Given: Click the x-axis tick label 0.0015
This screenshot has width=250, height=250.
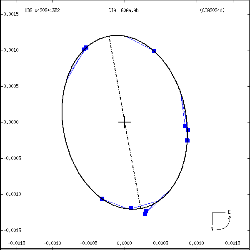Looking at the screenshot, I should pyautogui.click(x=232, y=243).
